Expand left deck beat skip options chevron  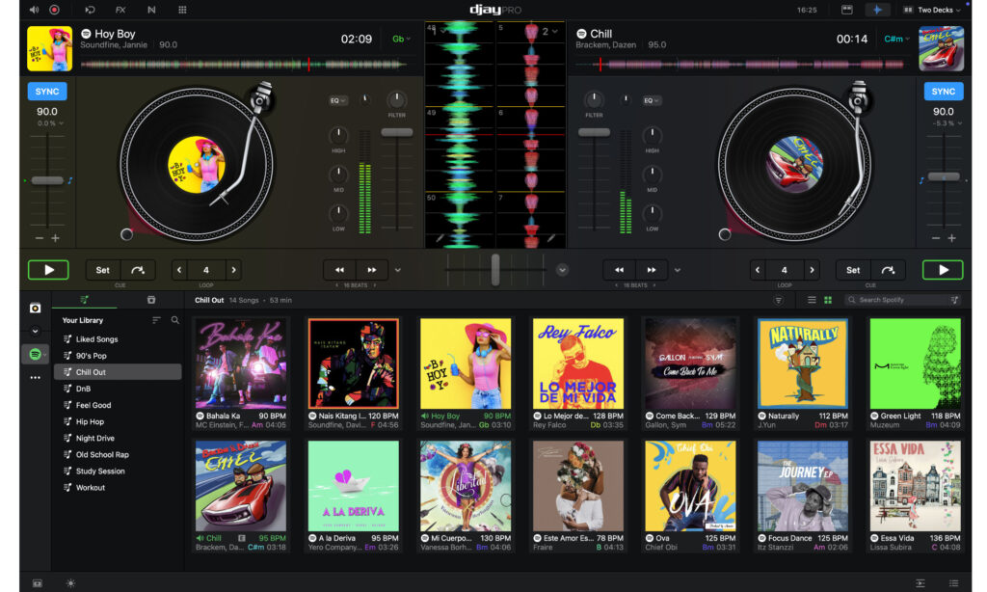(x=398, y=270)
